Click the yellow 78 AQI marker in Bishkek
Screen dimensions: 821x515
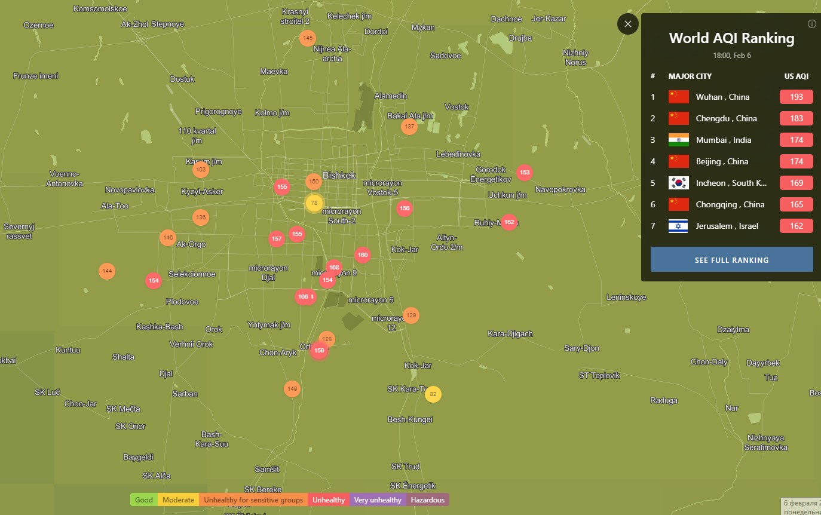(x=314, y=203)
